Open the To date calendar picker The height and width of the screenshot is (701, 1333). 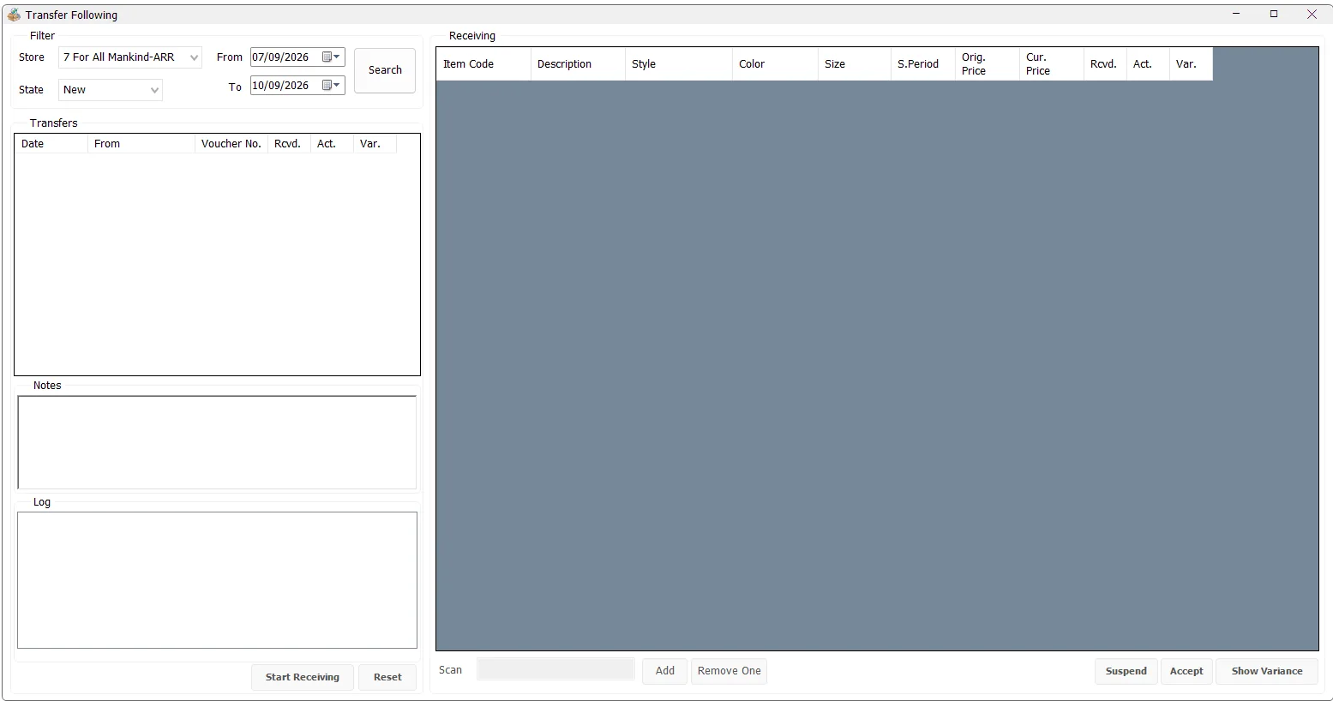[x=331, y=86]
